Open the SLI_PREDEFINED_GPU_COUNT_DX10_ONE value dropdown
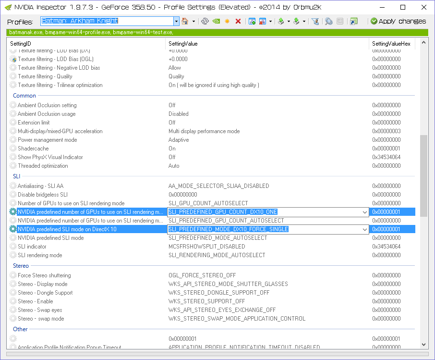 [365, 212]
